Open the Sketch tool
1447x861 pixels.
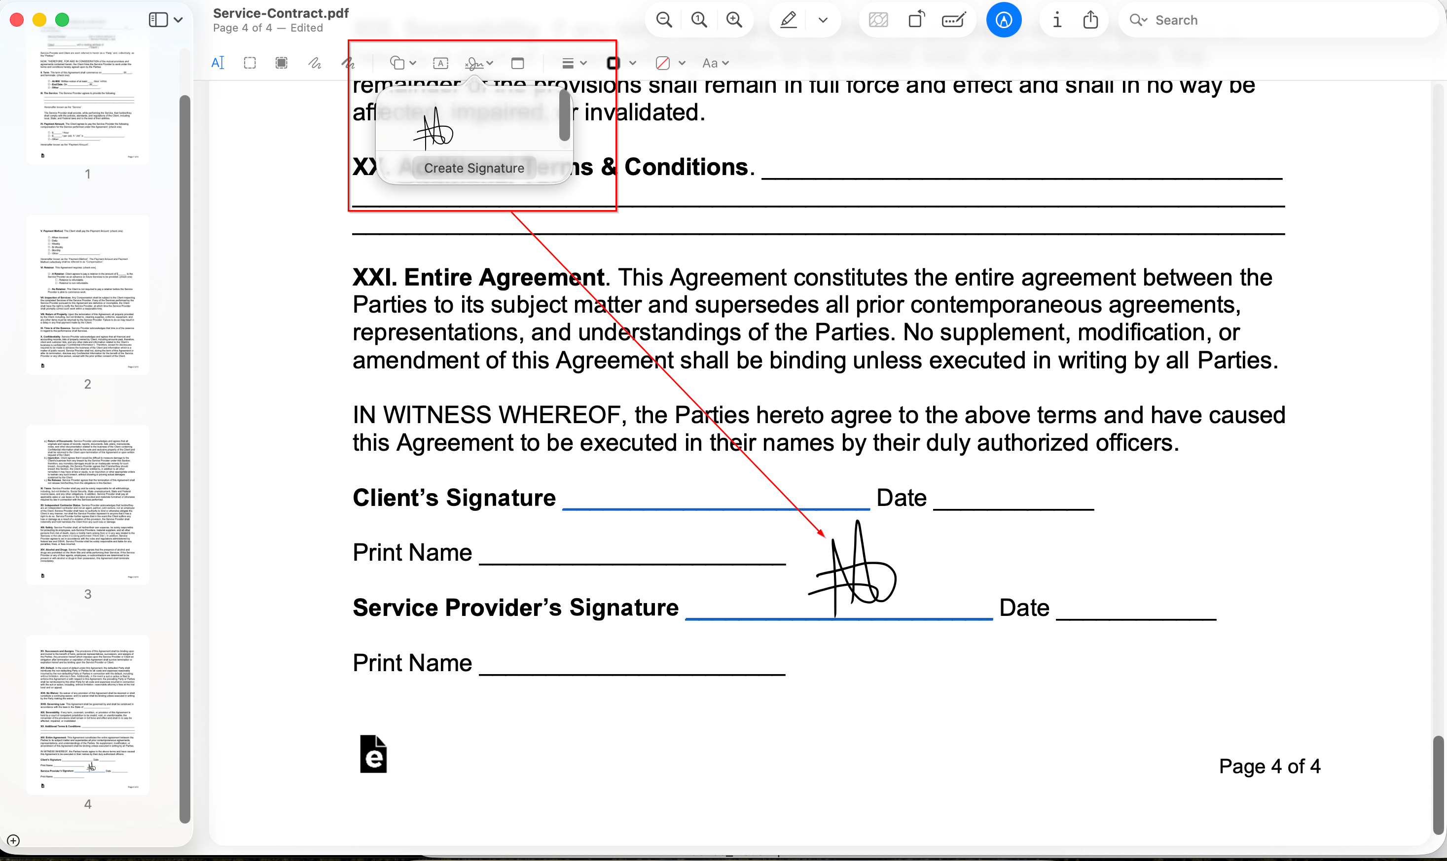click(316, 62)
